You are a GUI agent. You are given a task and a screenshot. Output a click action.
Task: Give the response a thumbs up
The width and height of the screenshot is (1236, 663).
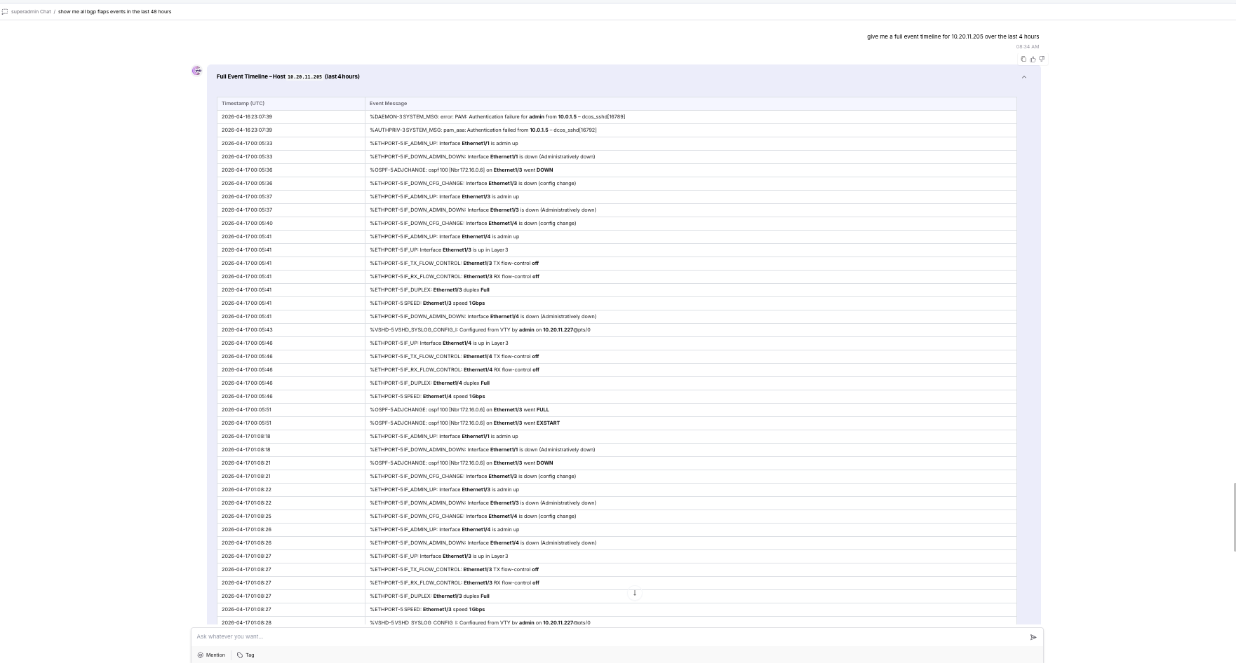coord(1033,59)
